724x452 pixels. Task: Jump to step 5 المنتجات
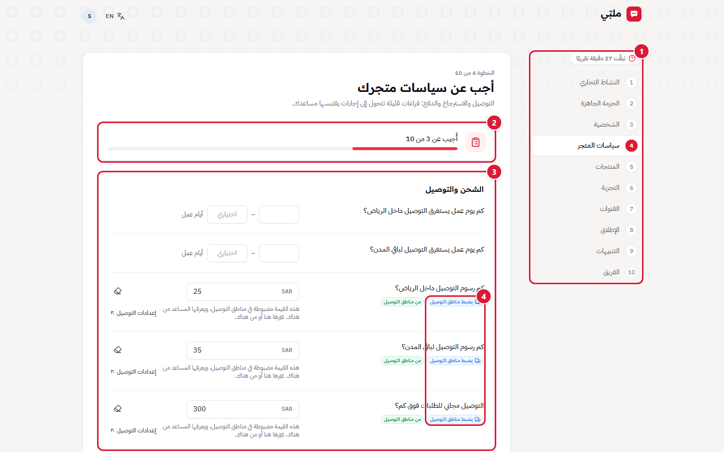coord(586,167)
